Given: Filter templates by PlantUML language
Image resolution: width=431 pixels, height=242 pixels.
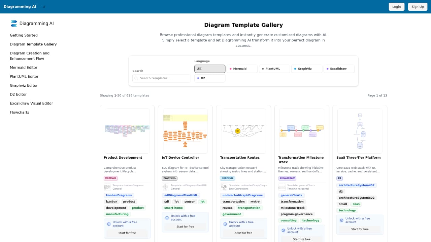Looking at the screenshot, I should point(274,69).
